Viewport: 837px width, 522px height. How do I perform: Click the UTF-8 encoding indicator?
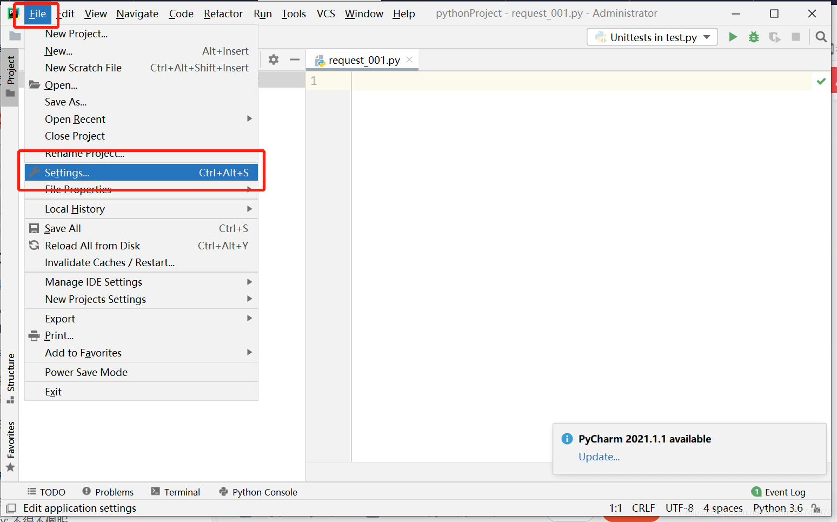(x=680, y=508)
